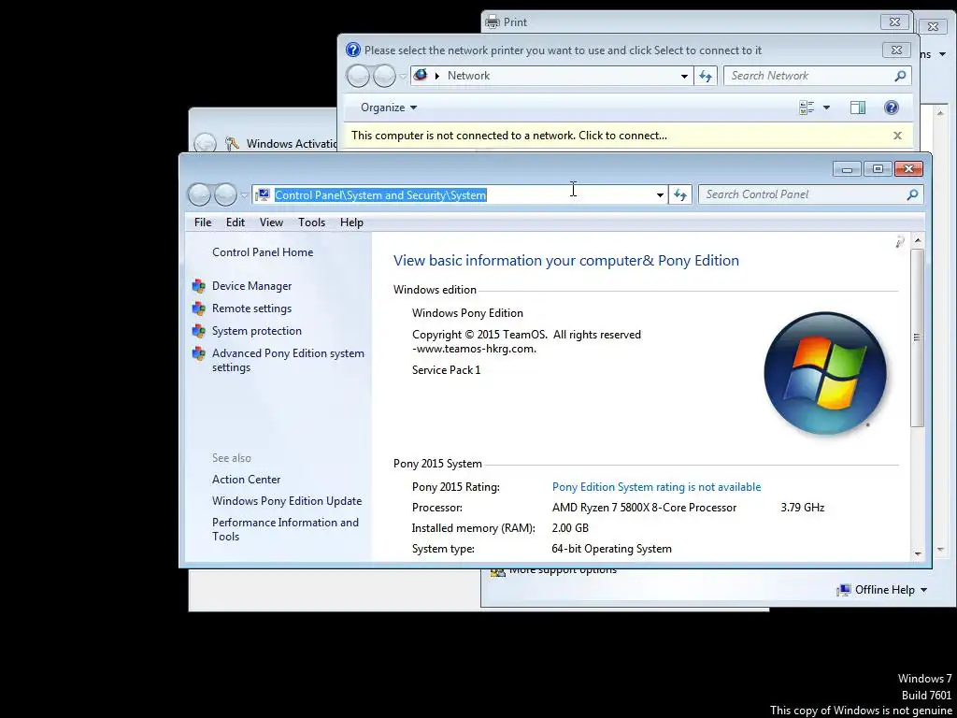This screenshot has height=718, width=957.
Task: Open Action Center link
Action: pos(246,480)
